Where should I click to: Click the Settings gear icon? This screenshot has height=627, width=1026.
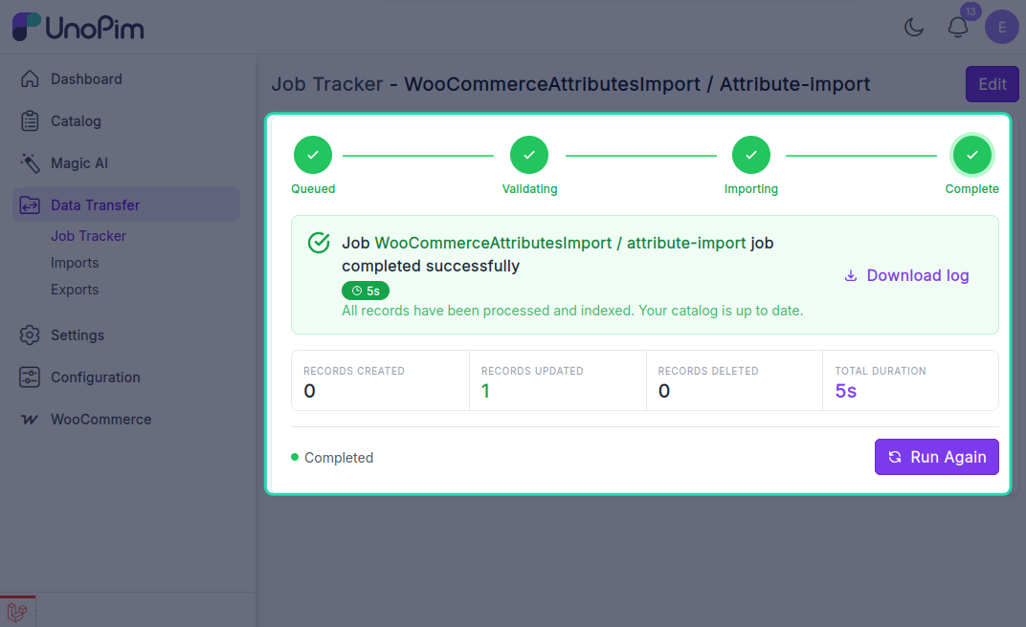[30, 335]
